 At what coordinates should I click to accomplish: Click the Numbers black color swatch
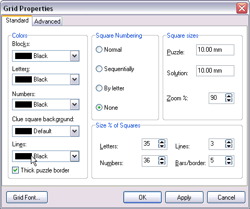click(24, 104)
